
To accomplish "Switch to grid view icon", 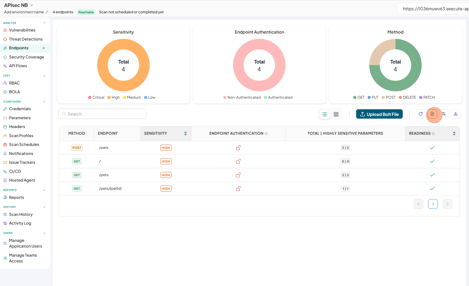I will pos(336,114).
